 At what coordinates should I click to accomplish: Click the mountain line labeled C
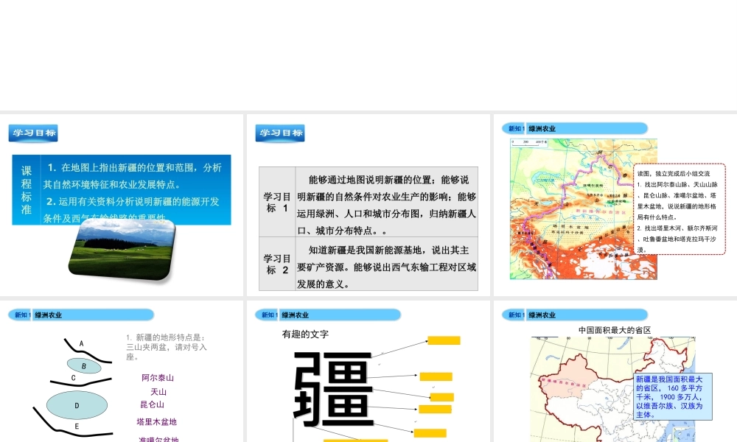[81, 382]
